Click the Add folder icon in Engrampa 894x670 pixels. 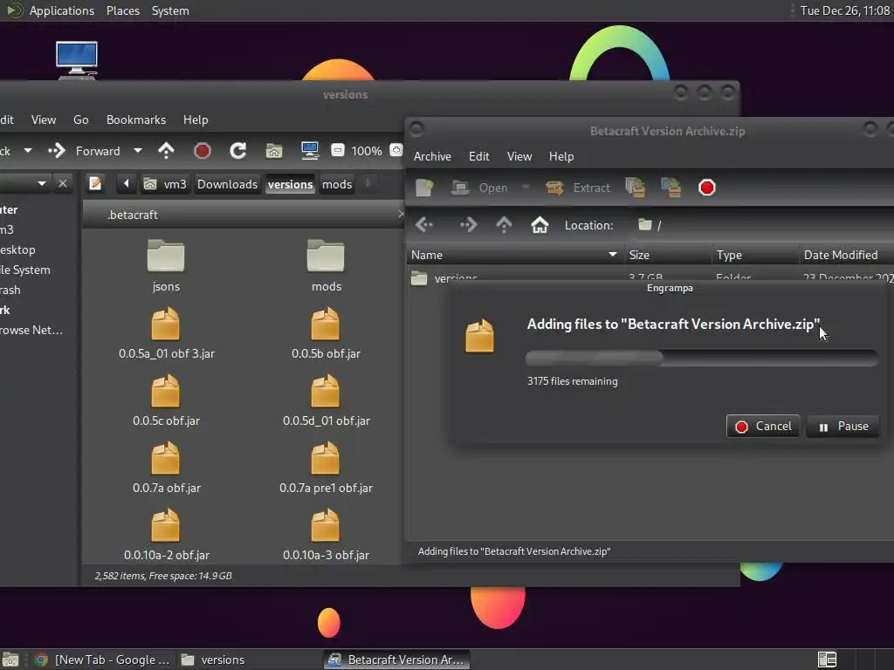(671, 188)
